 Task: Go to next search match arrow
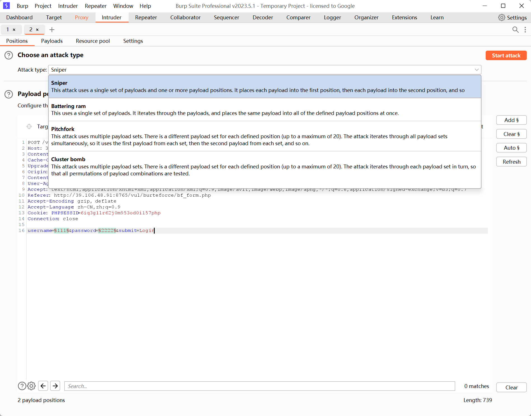(x=55, y=386)
